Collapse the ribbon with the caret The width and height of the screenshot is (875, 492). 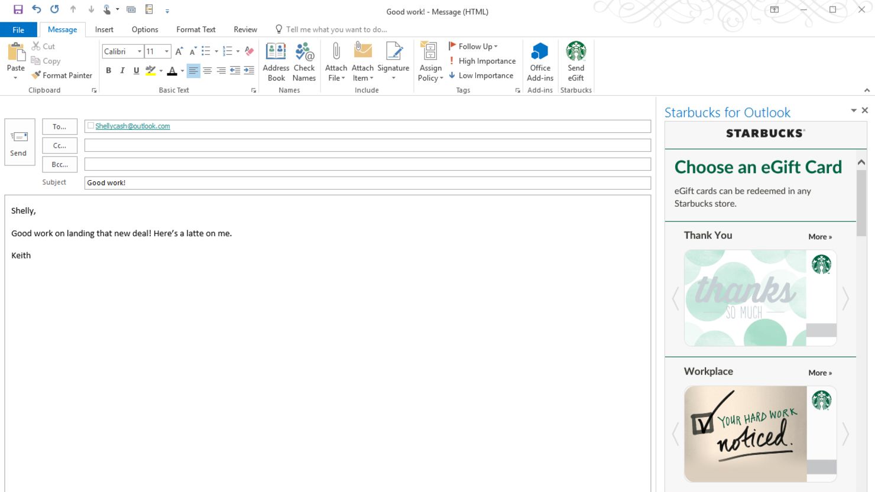click(x=867, y=90)
